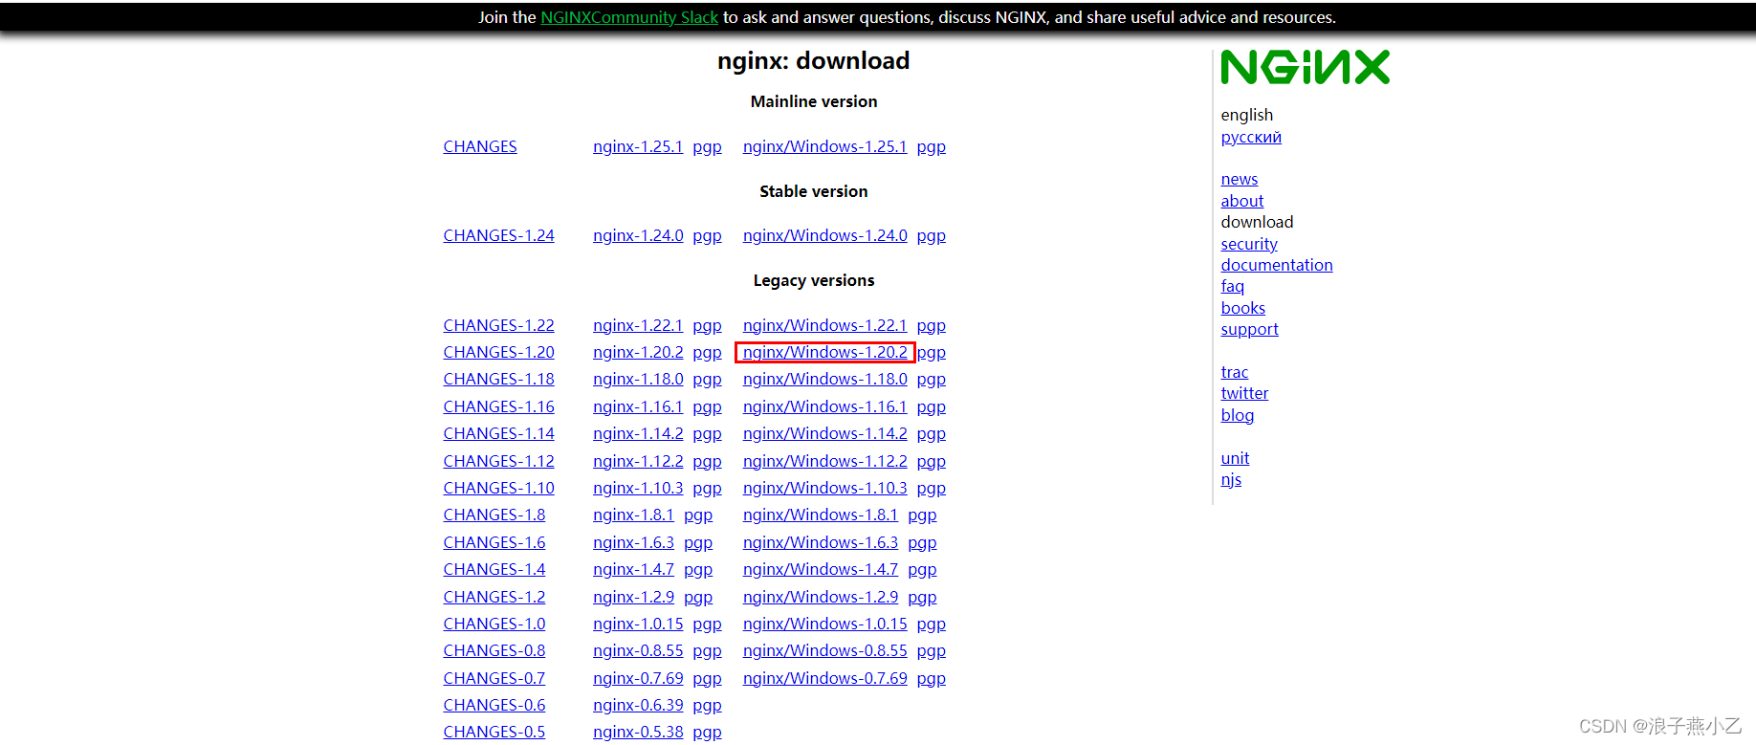
Task: Open CHANGES-1.8 link
Action: [x=494, y=515]
